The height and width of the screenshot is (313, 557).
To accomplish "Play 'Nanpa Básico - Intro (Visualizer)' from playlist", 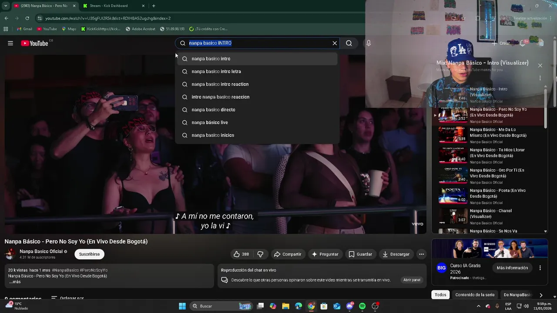I will pos(488,95).
